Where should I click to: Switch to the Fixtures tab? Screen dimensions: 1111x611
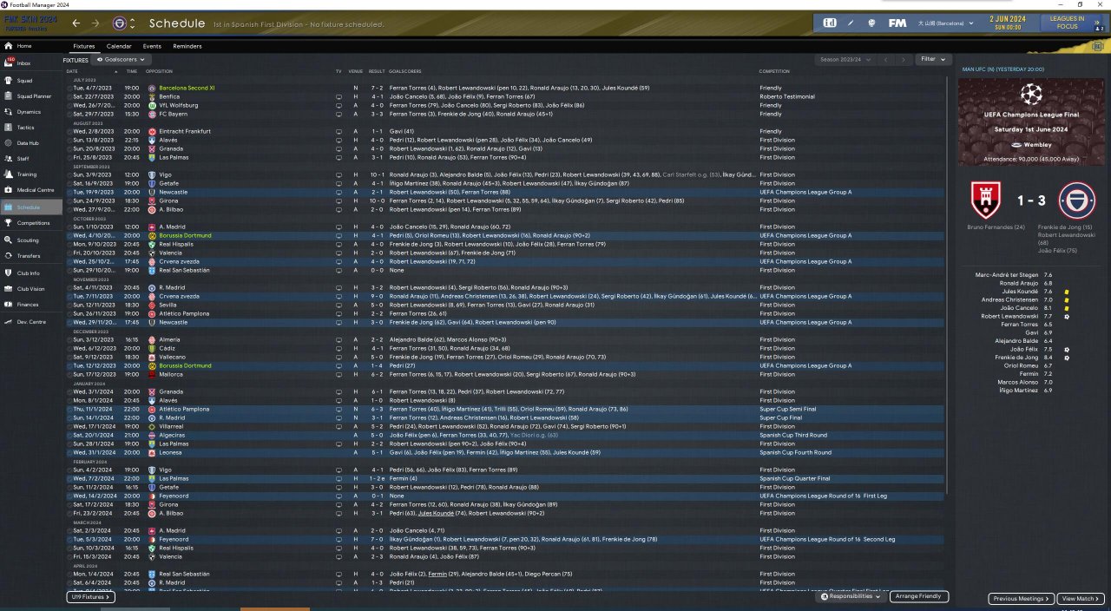click(84, 46)
